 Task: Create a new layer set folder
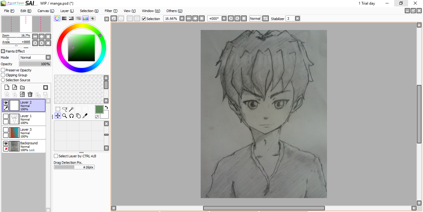pos(22,87)
